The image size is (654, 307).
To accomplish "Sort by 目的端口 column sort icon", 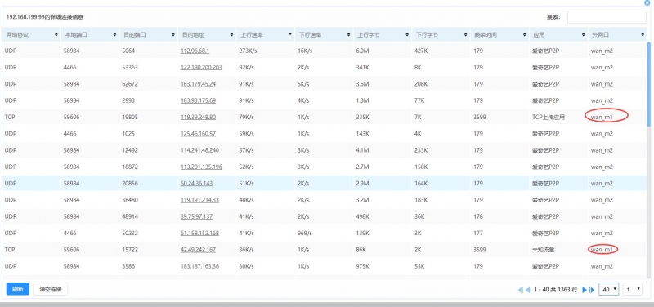I will point(173,35).
